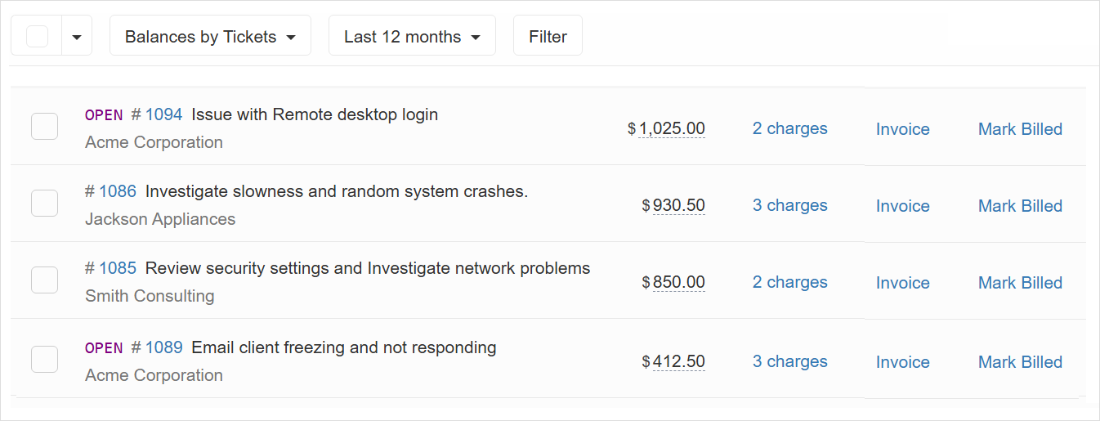Toggle the select-all checkbox in toolbar
1100x421 pixels.
(x=37, y=37)
